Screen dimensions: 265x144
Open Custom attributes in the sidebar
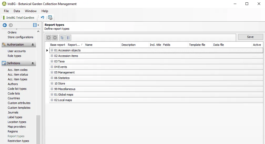(x=19, y=103)
